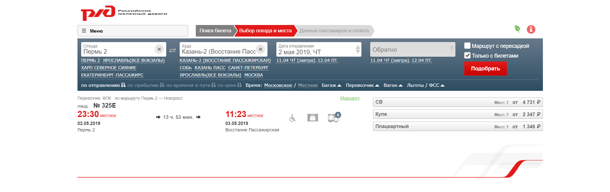Enable Маршрут с пересадкой checkbox
Screen dimensions: 610x192
click(x=467, y=46)
